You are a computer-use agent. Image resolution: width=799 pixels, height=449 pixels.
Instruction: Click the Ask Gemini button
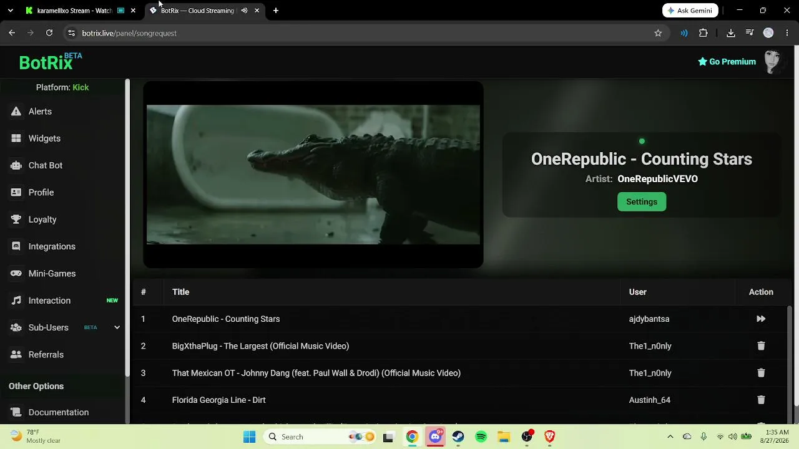pos(690,11)
